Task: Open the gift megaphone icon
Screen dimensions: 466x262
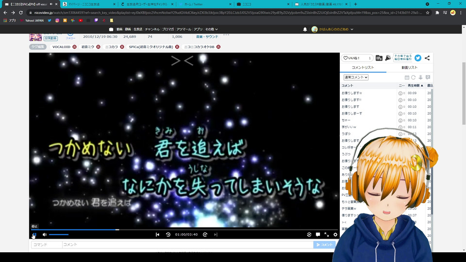Action: point(388,58)
